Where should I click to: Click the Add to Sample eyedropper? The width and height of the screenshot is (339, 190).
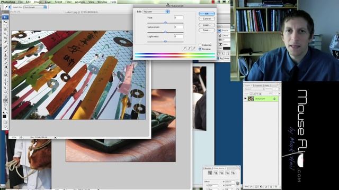190,49
